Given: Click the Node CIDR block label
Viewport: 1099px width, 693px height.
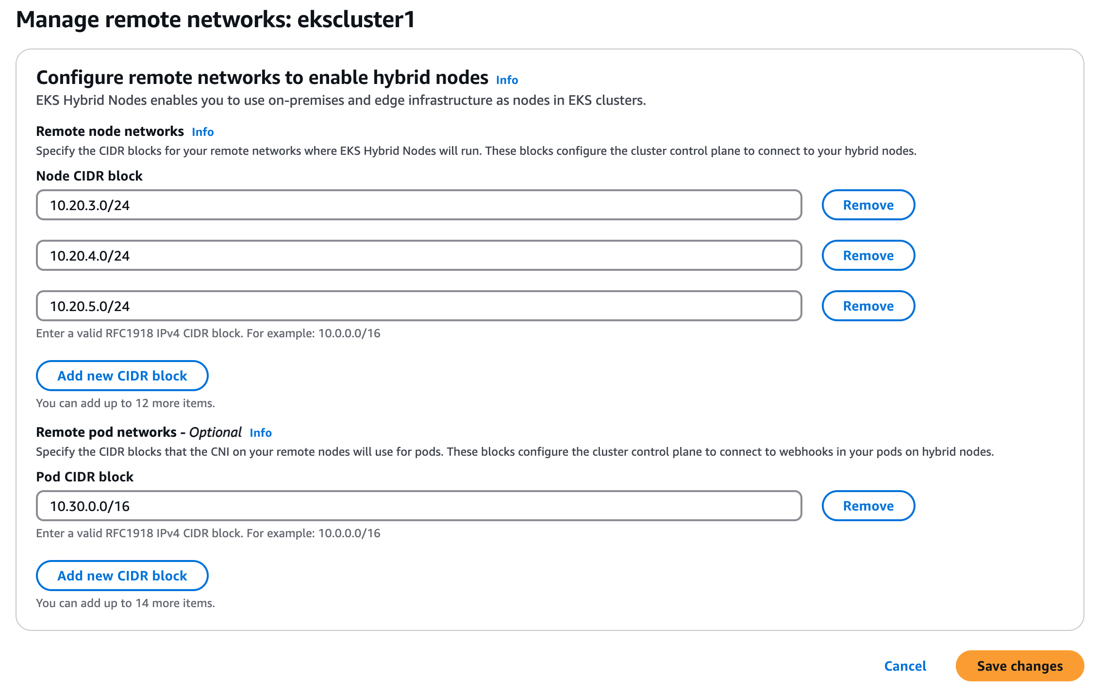Looking at the screenshot, I should click(89, 176).
